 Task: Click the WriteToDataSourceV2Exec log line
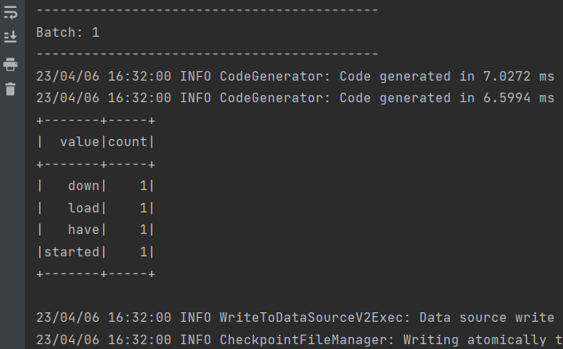pyautogui.click(x=295, y=318)
